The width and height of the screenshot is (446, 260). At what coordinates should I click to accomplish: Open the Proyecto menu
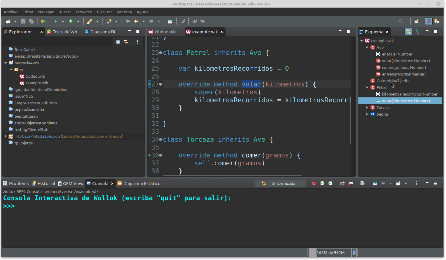(x=84, y=12)
